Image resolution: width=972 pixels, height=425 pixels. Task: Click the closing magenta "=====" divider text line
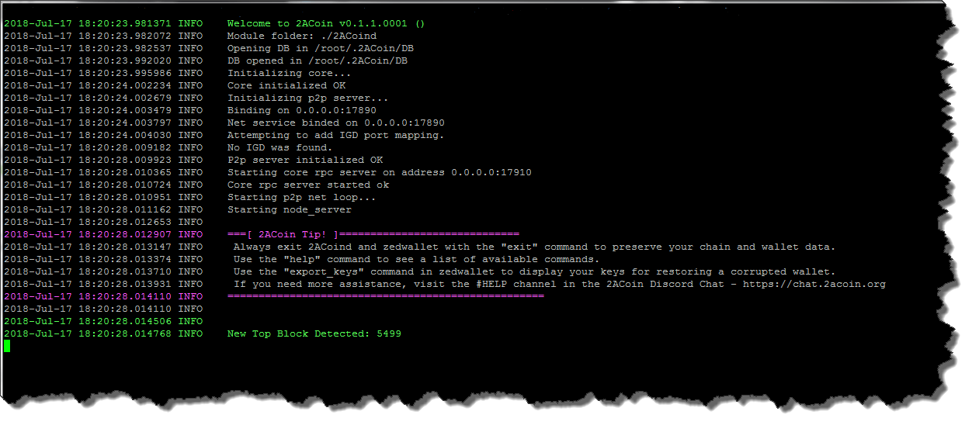(385, 296)
